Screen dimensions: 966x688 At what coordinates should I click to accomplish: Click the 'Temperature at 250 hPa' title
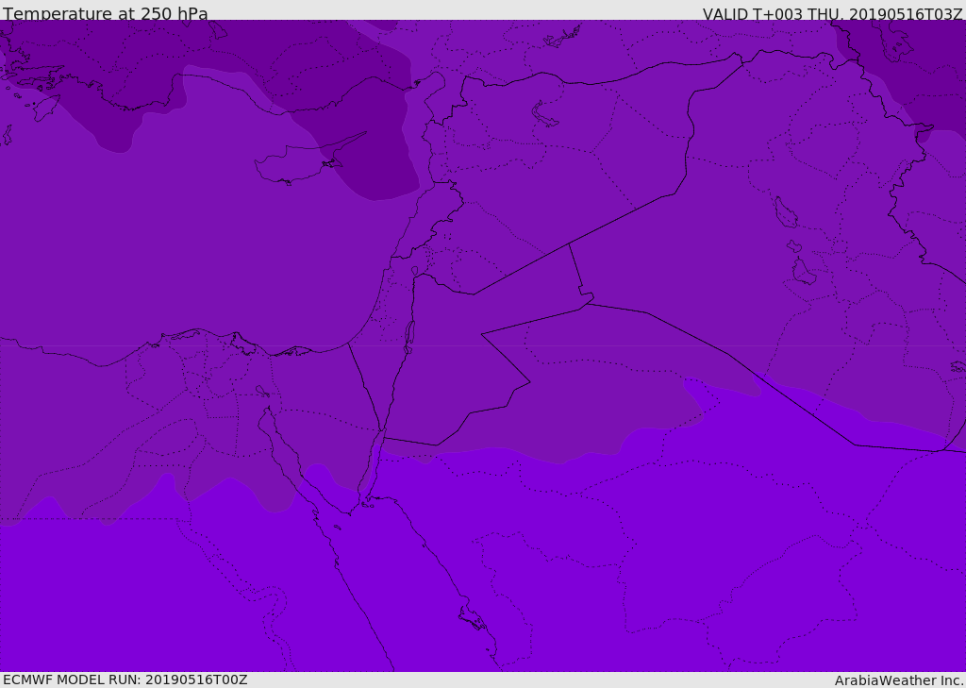point(106,13)
